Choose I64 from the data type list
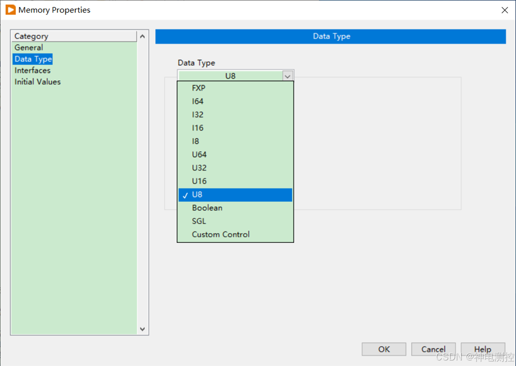Viewport: 516px width, 366px height. (235, 101)
